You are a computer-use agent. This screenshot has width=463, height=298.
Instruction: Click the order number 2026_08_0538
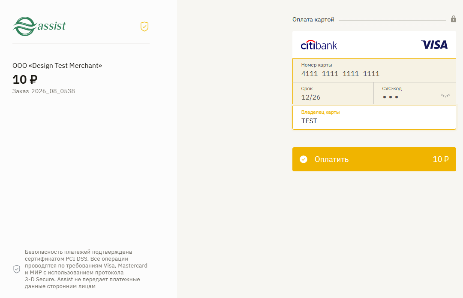53,91
